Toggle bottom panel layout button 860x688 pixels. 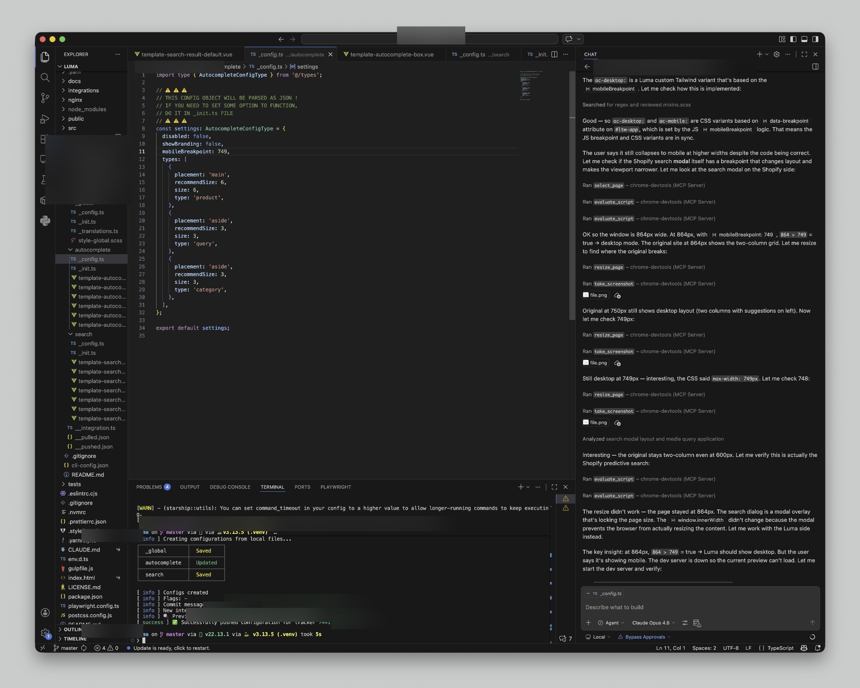click(x=804, y=39)
